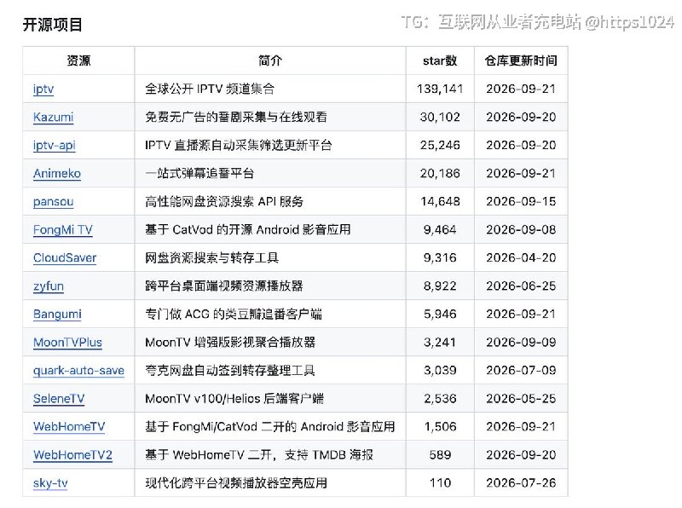
Task: Select the star count 1,506
Action: click(440, 427)
